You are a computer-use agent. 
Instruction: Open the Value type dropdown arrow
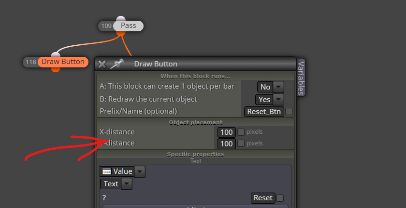click(x=140, y=171)
